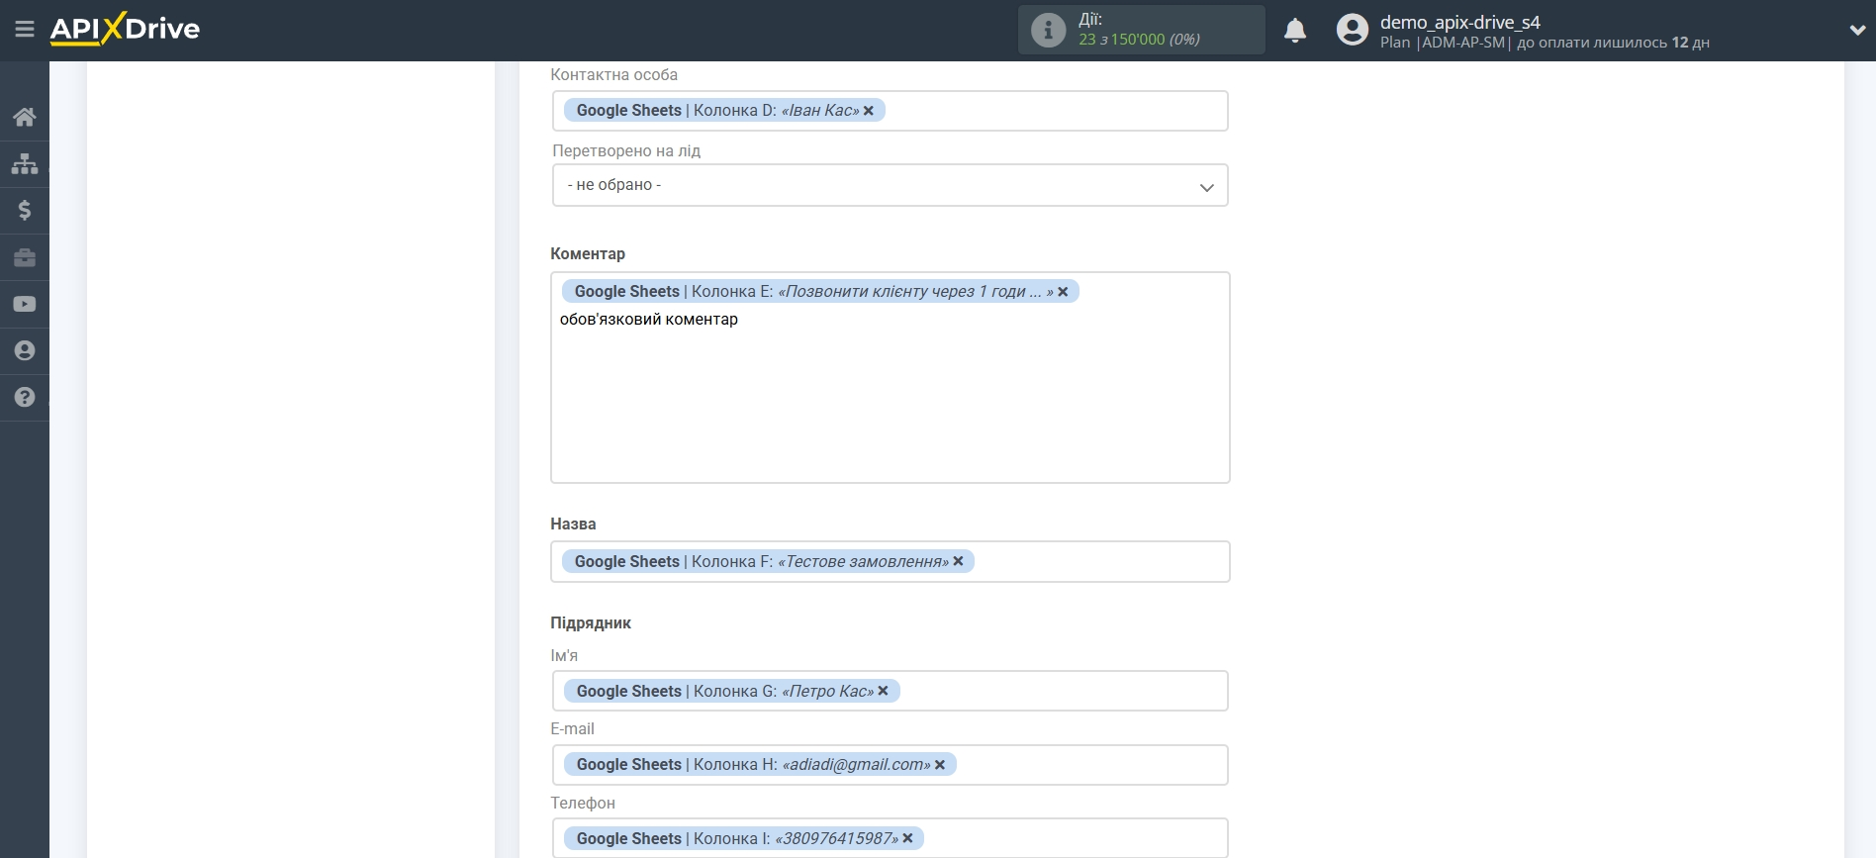The height and width of the screenshot is (858, 1876).
Task: Click the Контактна особа label
Action: [614, 75]
